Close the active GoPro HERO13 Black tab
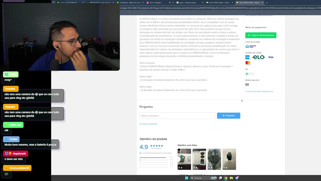Viewport: 321px width, 181px height. point(262,3)
